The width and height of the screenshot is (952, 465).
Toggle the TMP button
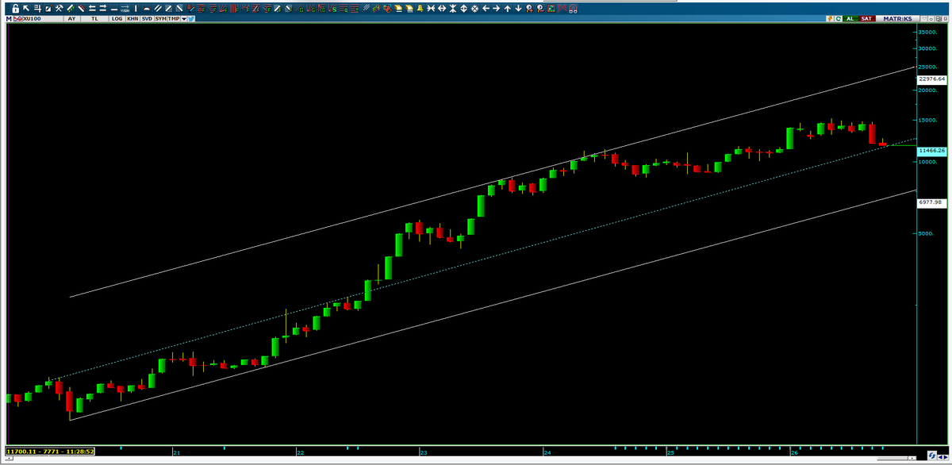point(174,18)
